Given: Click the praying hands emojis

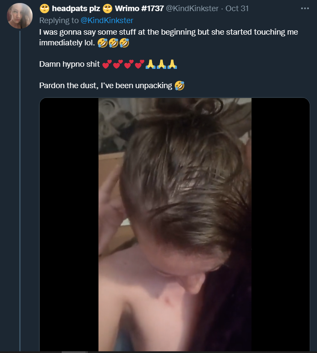Looking at the screenshot, I should pos(161,64).
